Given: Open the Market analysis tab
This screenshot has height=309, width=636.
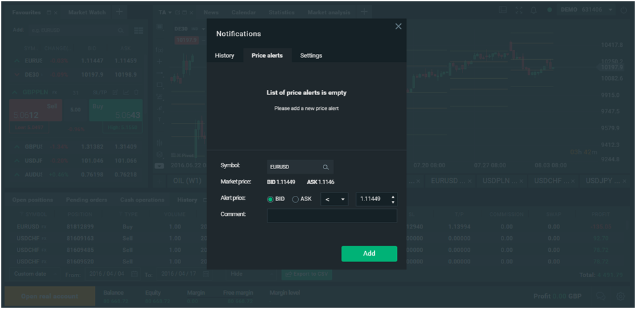Looking at the screenshot, I should [x=329, y=12].
